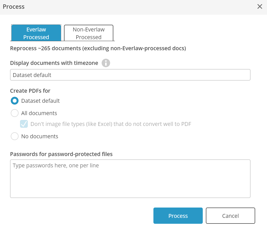The image size is (267, 232).
Task: Switch to the Non-Everlaw Processed tab
Action: pos(89,33)
